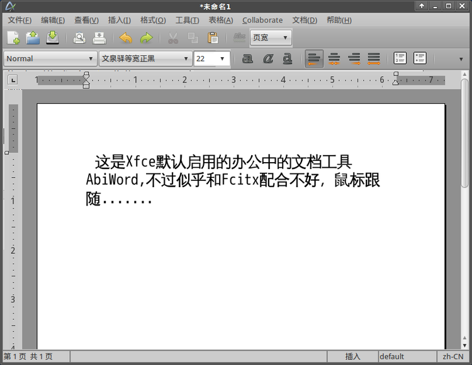Open the Normal paragraph style dropdown
472x365 pixels.
[50, 58]
